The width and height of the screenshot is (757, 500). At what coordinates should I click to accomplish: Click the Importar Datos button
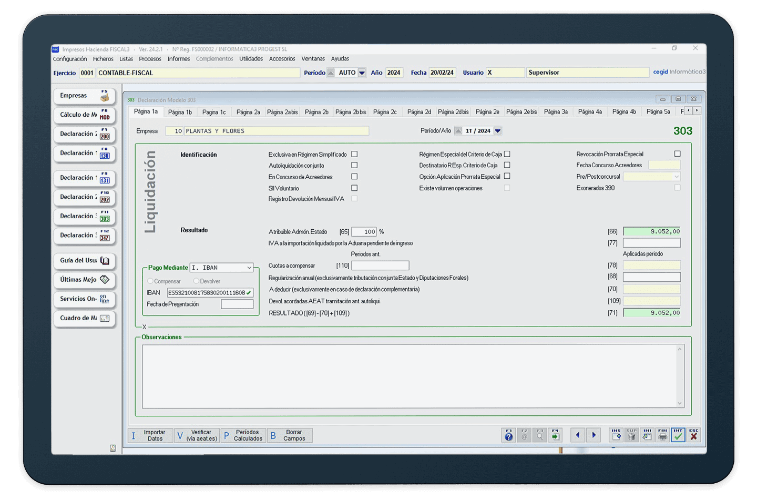[150, 435]
